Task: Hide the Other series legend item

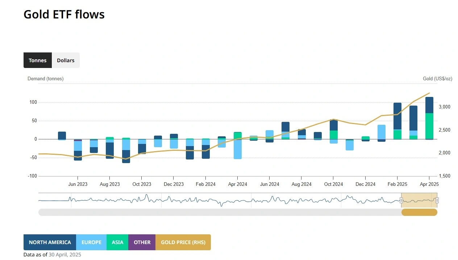Action: tap(142, 242)
